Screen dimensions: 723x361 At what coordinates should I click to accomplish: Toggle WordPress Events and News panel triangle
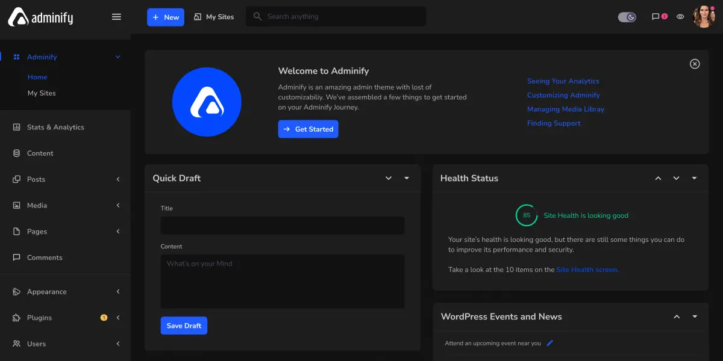pyautogui.click(x=695, y=316)
